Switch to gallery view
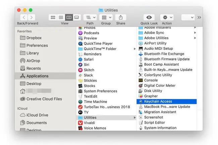The image size is (218, 145). coord(77,17)
